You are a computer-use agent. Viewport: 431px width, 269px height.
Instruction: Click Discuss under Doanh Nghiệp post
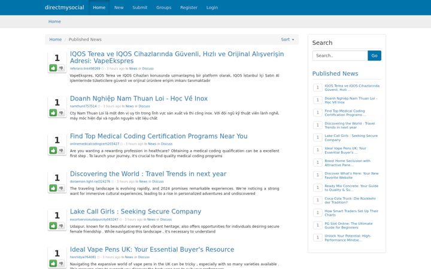pos(144,106)
